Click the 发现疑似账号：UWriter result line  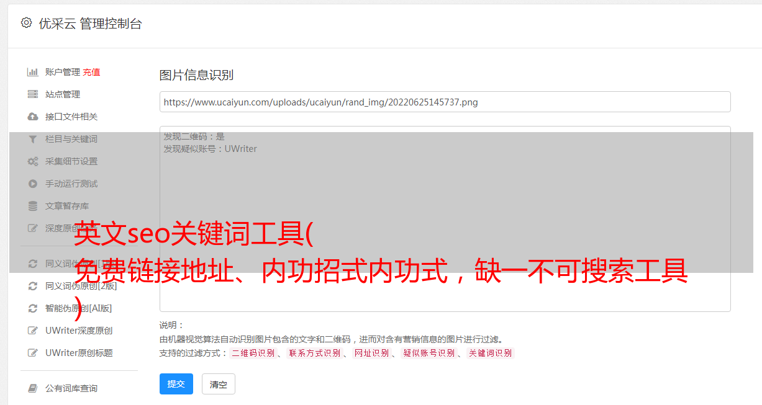pos(211,149)
